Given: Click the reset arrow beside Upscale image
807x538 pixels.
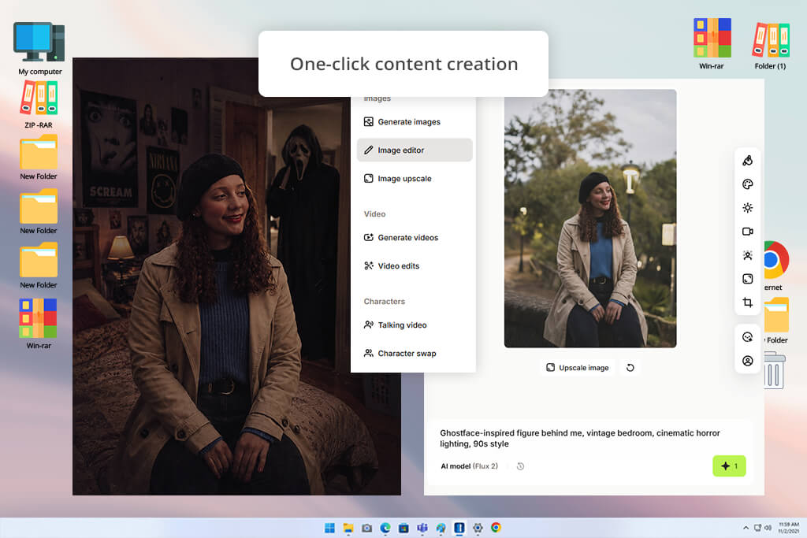Looking at the screenshot, I should pos(630,368).
